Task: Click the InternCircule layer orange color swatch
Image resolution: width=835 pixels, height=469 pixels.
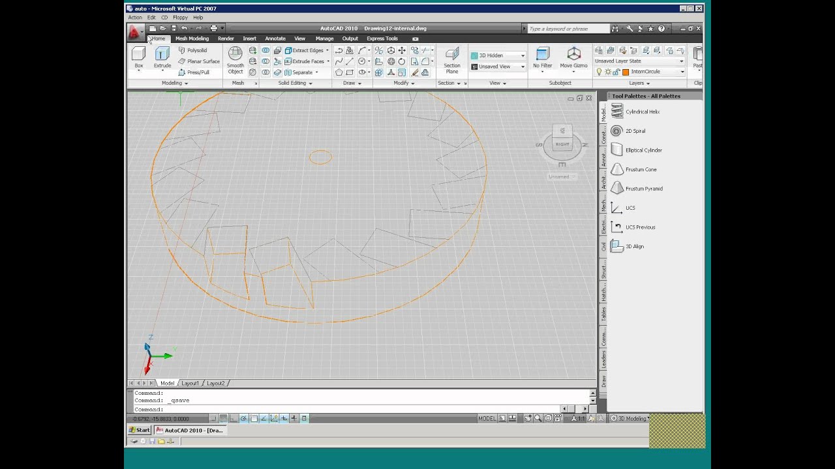Action: [625, 72]
